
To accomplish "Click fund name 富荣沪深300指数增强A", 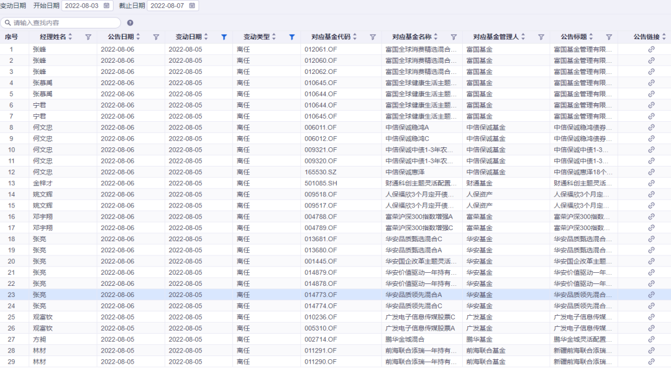I will 419,217.
